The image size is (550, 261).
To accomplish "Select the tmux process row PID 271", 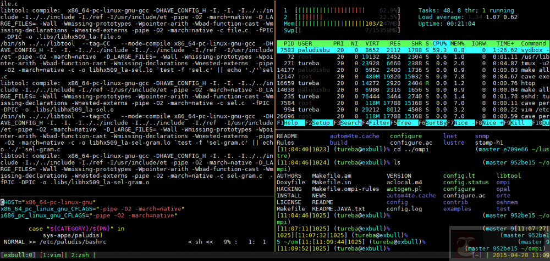I will [x=413, y=63].
